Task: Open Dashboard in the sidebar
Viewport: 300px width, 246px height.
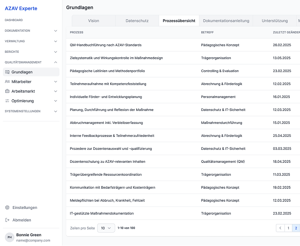Action: click(x=14, y=20)
